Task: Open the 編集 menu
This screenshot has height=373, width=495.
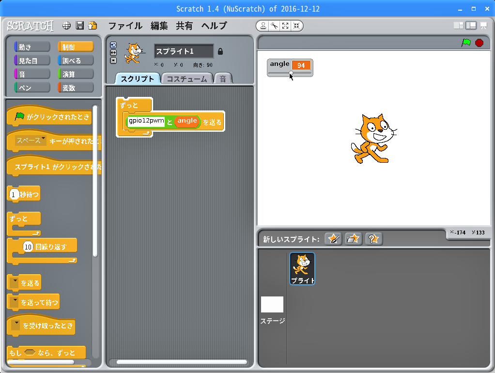Action: point(159,26)
